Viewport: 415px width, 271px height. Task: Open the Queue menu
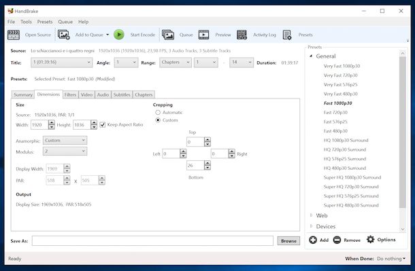click(65, 22)
